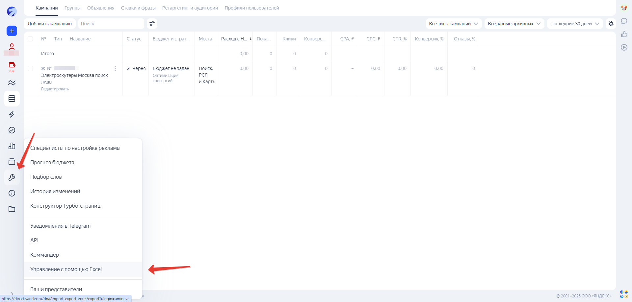Screen dimensions: 632x302
Task: Select 'Прогноз бюджета' menu item
Action: (x=83, y=162)
